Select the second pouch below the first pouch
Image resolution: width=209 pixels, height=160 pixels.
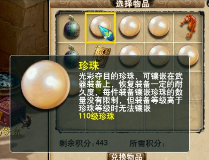(72, 56)
